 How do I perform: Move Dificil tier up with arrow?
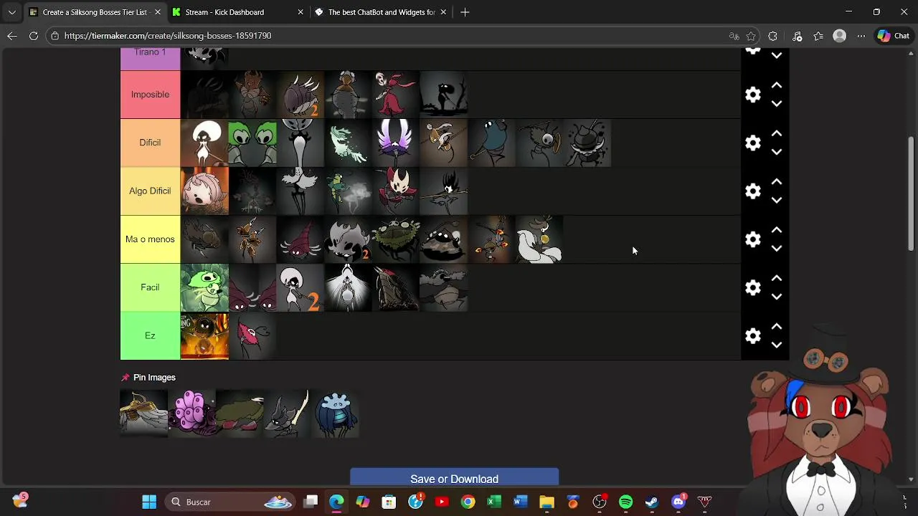(x=777, y=133)
